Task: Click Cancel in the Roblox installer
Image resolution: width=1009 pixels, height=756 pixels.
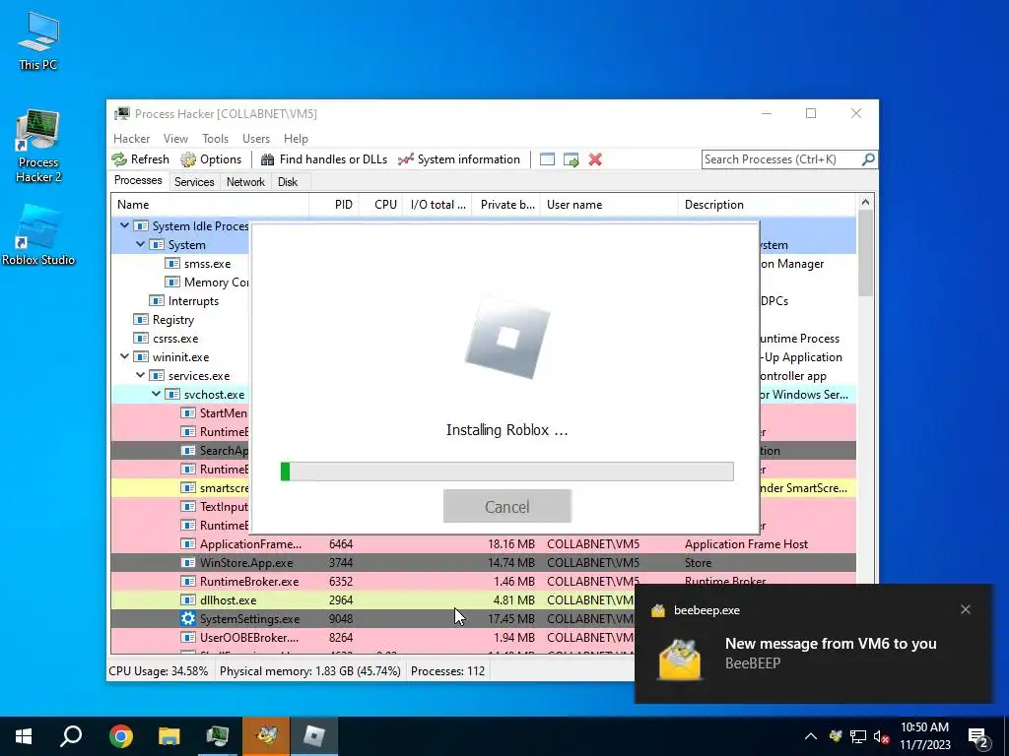Action: click(x=507, y=507)
